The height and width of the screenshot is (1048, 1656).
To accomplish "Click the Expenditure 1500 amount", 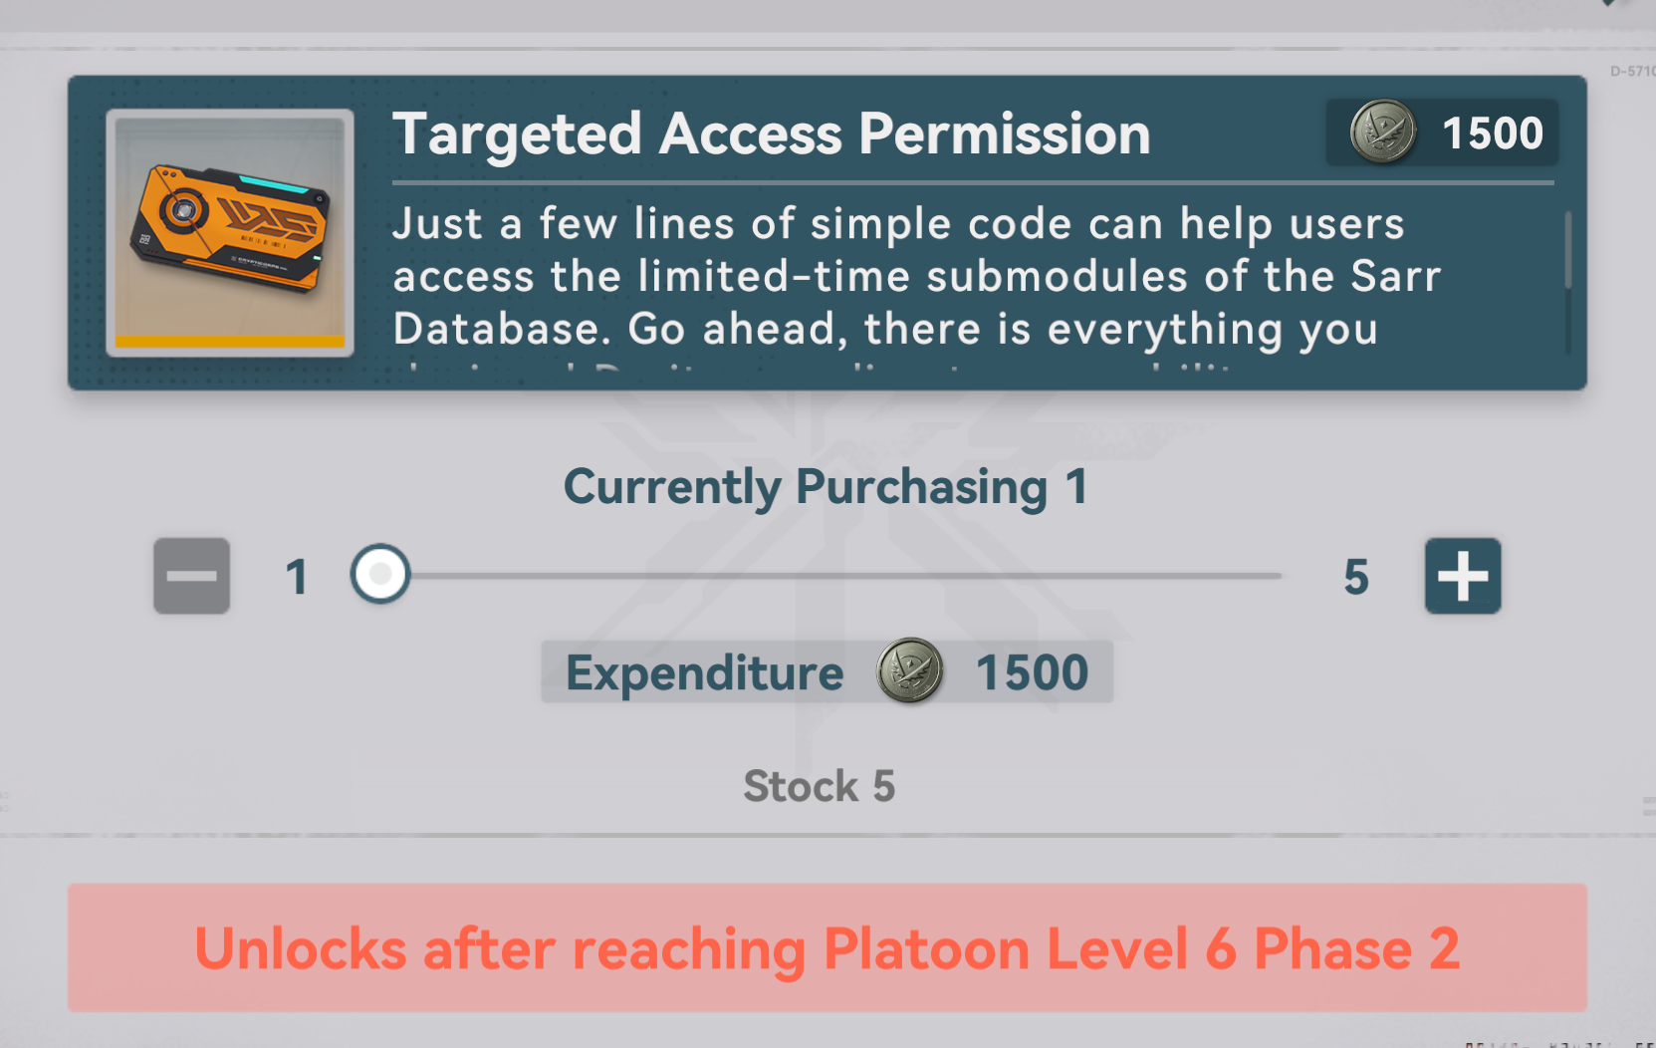I will (x=1033, y=672).
